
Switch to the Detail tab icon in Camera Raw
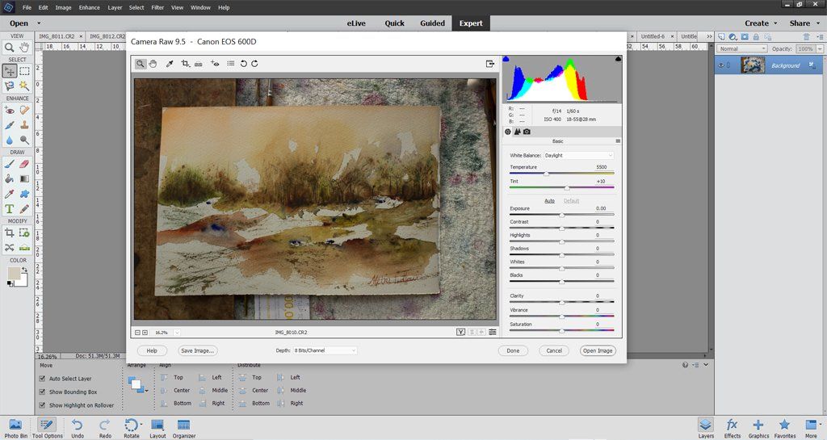(517, 132)
